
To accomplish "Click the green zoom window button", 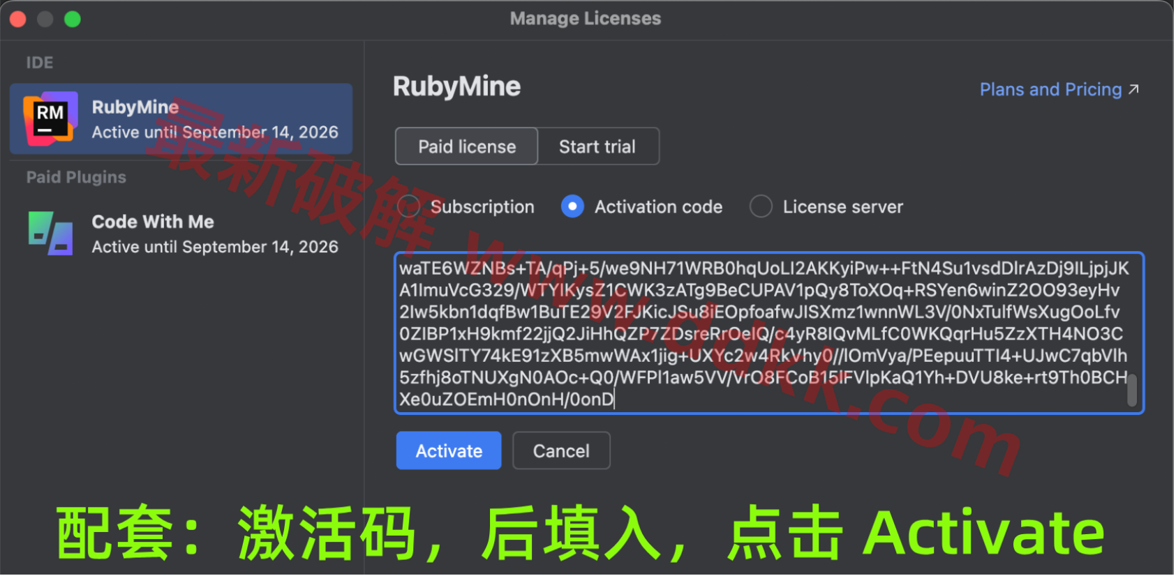I will [73, 19].
